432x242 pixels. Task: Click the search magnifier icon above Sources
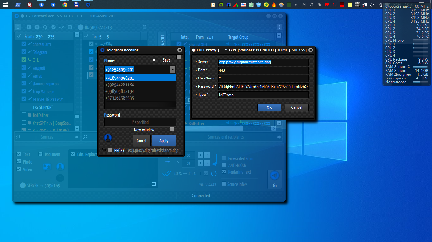(x=18, y=137)
